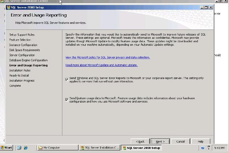Select Disk Space Requirements step
This screenshot has width=229, height=153.
pos(24,50)
